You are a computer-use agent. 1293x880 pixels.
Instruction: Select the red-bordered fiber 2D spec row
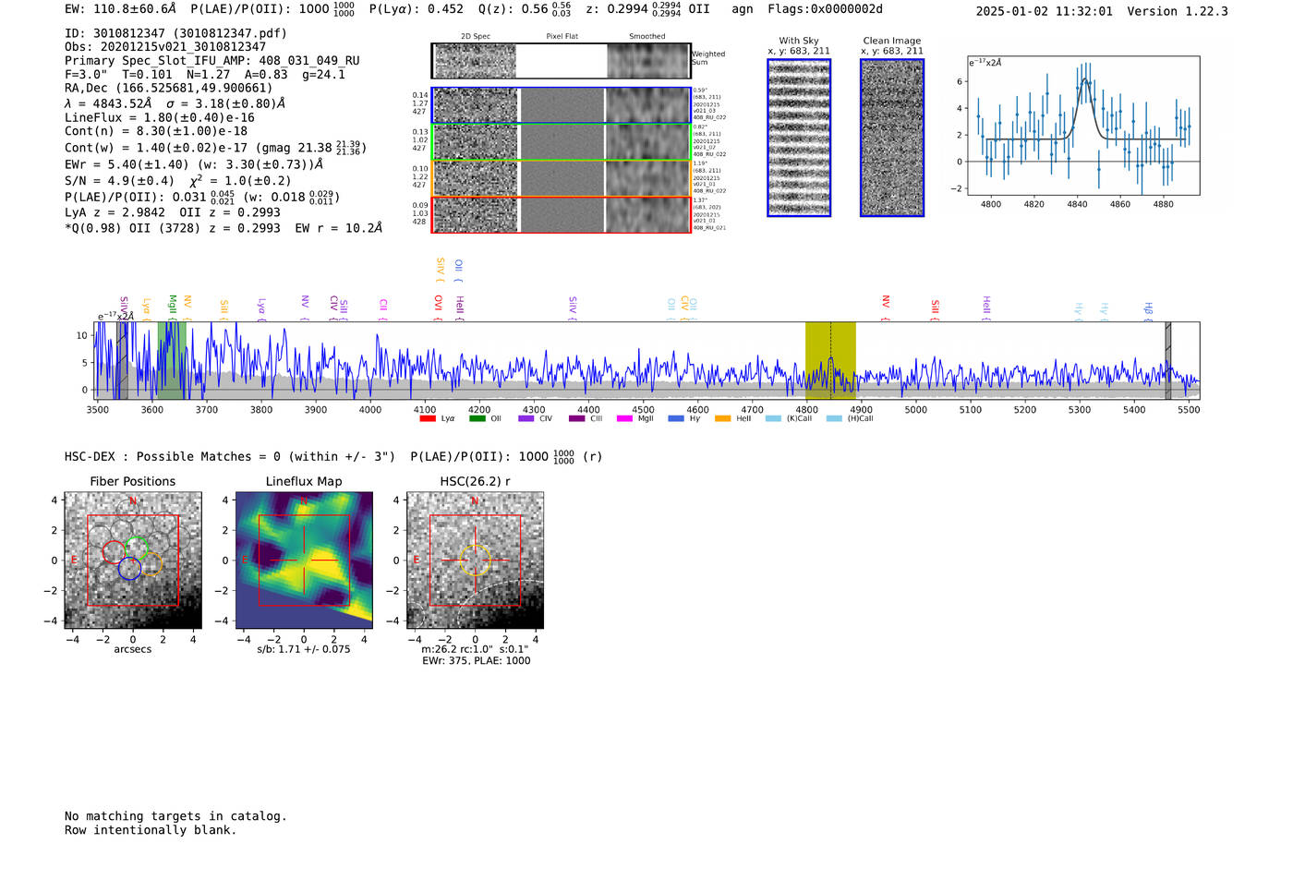click(x=561, y=214)
